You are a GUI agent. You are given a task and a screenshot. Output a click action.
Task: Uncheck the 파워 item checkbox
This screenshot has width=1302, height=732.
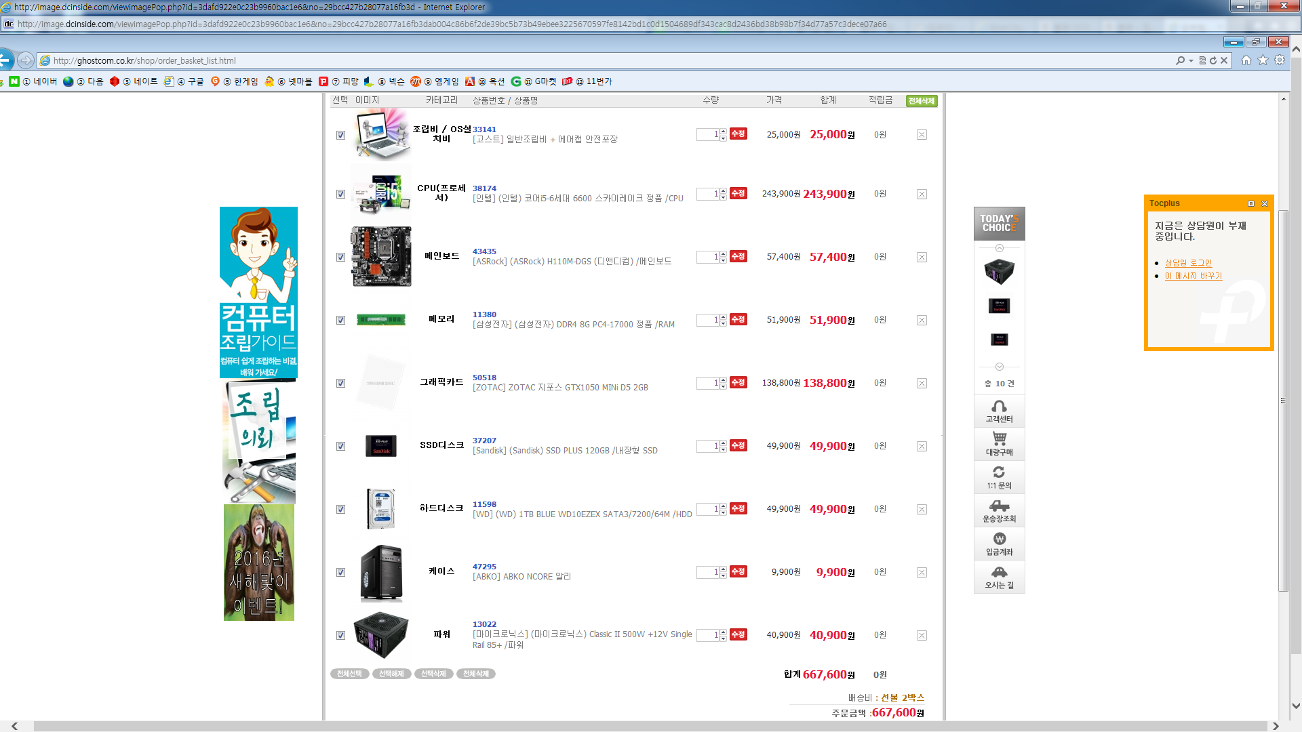click(340, 636)
